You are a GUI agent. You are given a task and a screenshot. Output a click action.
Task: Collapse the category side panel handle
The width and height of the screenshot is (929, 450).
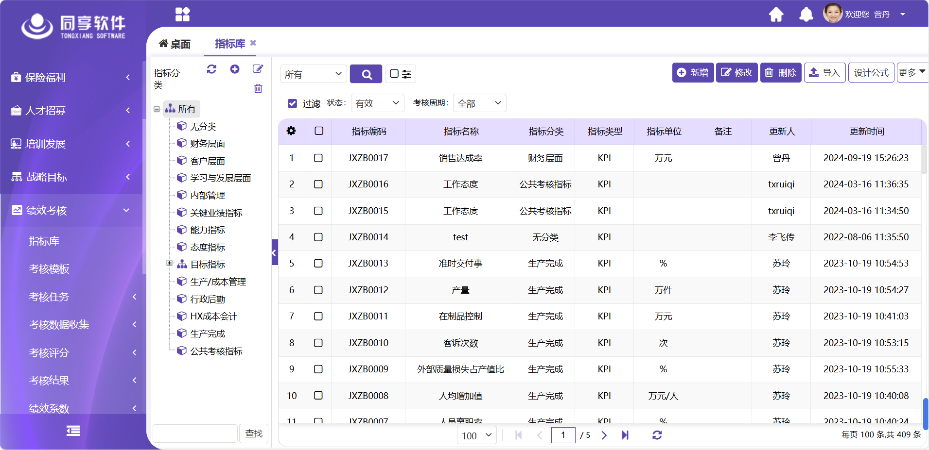tap(274, 252)
